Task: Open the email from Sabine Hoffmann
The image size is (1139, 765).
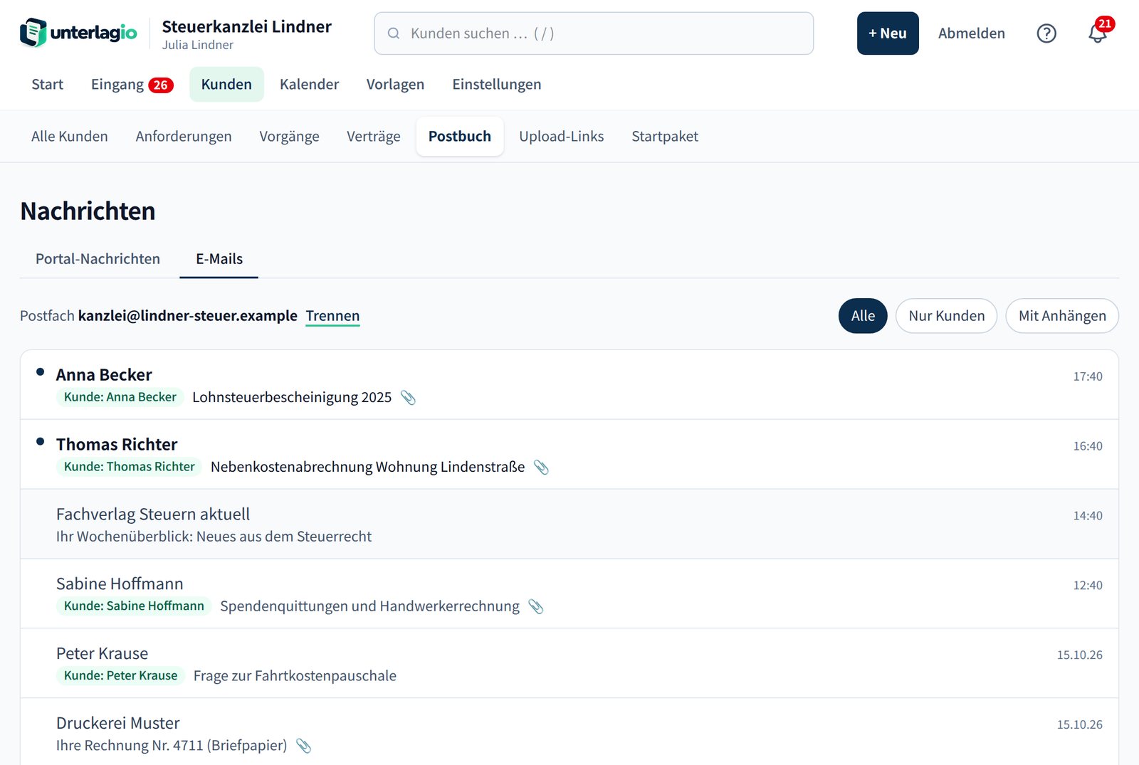Action: tap(569, 594)
